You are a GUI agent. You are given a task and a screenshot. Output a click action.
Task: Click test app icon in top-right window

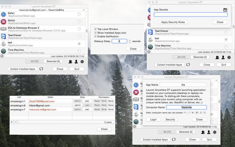(x=150, y=40)
